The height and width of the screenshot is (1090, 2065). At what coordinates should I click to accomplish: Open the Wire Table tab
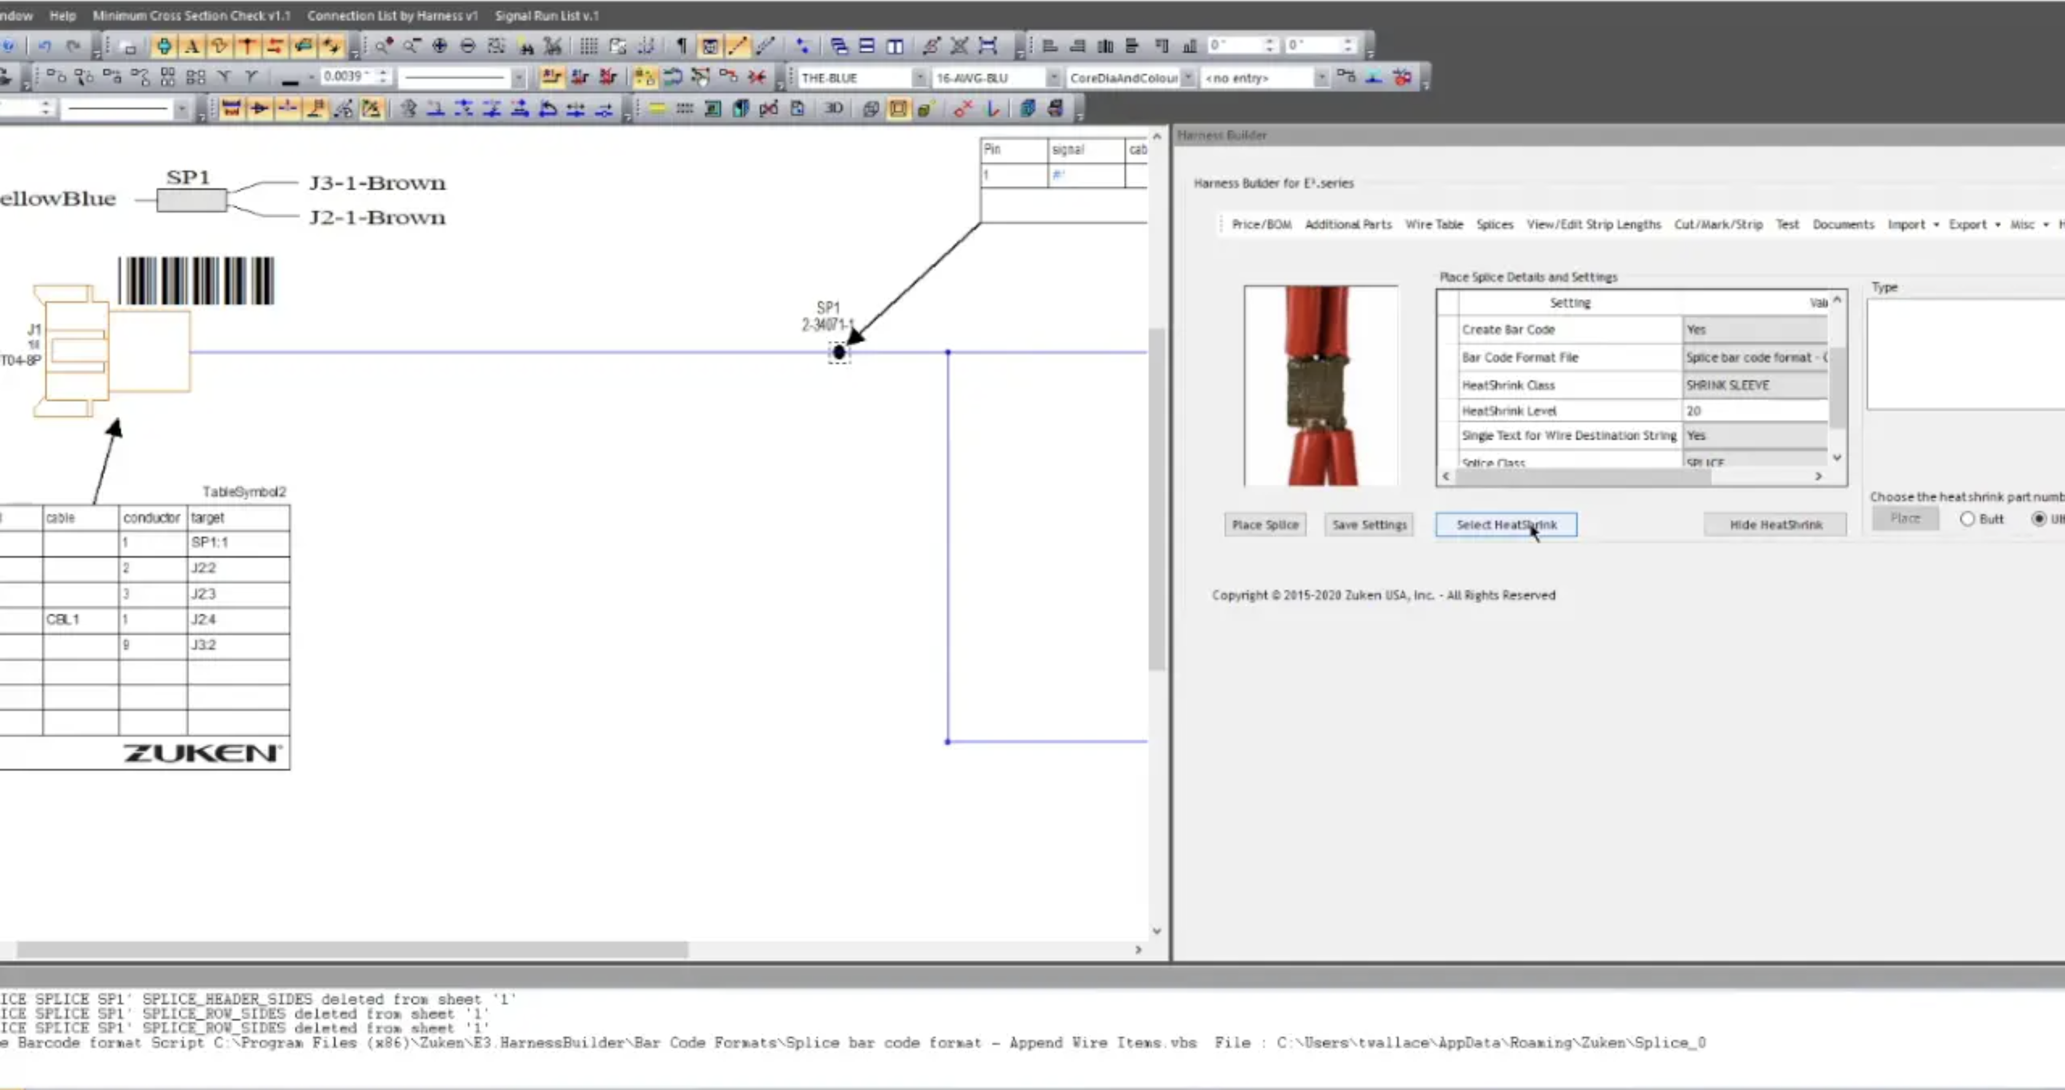[x=1433, y=224]
